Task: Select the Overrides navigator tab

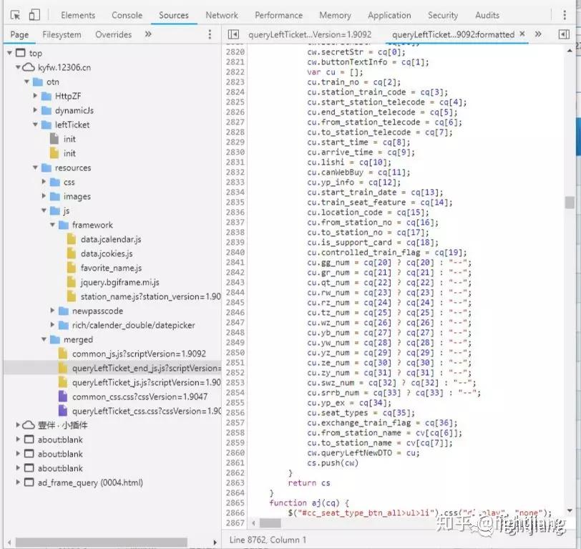Action: (x=113, y=34)
